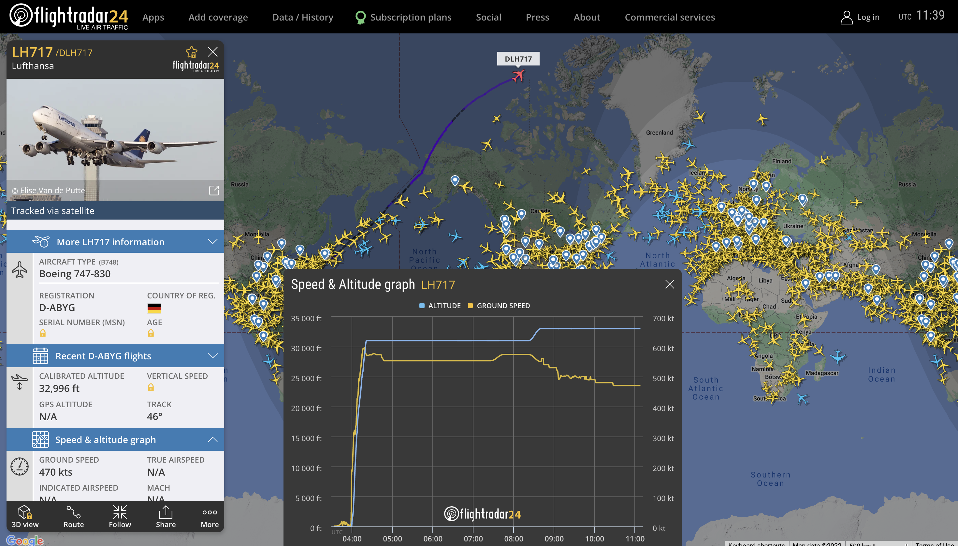Click the altitude plane-arrow icon
The width and height of the screenshot is (958, 546).
click(20, 382)
